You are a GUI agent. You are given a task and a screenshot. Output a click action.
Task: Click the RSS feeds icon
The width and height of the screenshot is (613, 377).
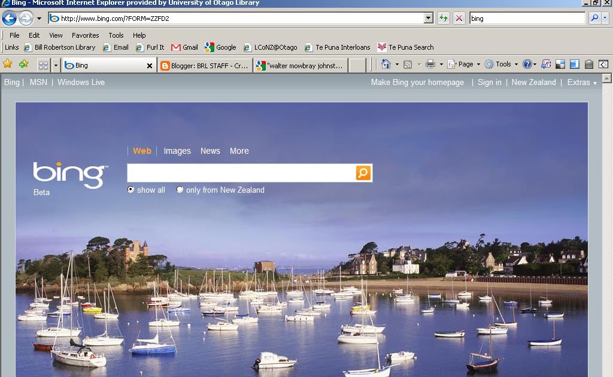point(407,63)
